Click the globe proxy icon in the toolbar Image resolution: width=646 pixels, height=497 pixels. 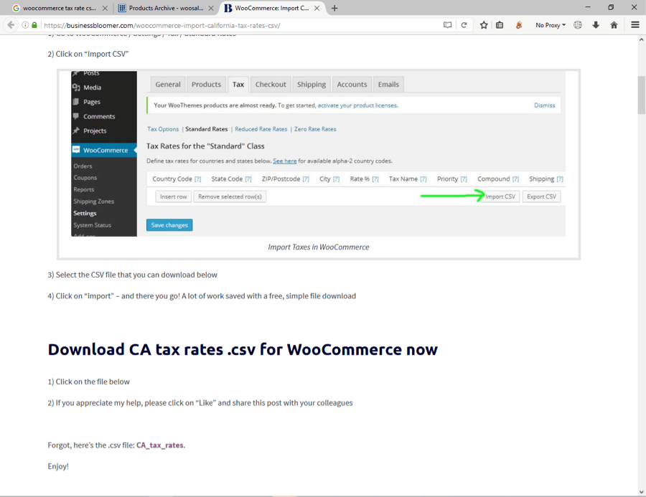[578, 25]
